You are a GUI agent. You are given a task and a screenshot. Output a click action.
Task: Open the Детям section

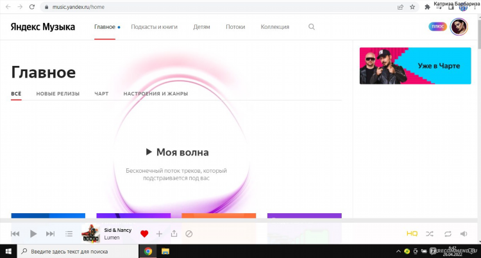click(201, 27)
